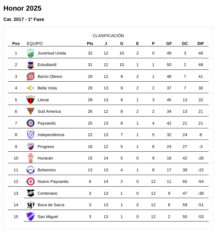This screenshot has height=233, width=216.
Task: Click the Huracán team logo
Action: pyautogui.click(x=31, y=158)
